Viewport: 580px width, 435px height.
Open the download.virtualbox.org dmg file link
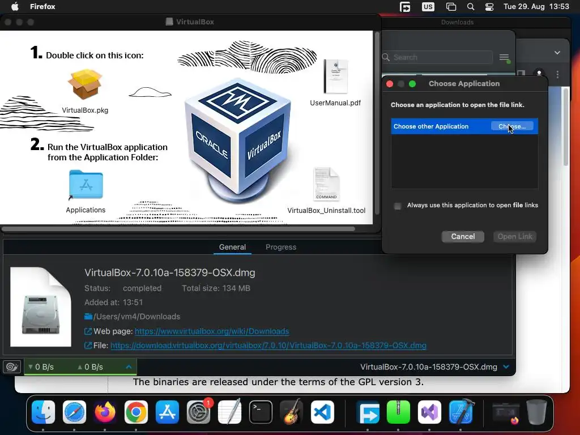[x=268, y=346]
